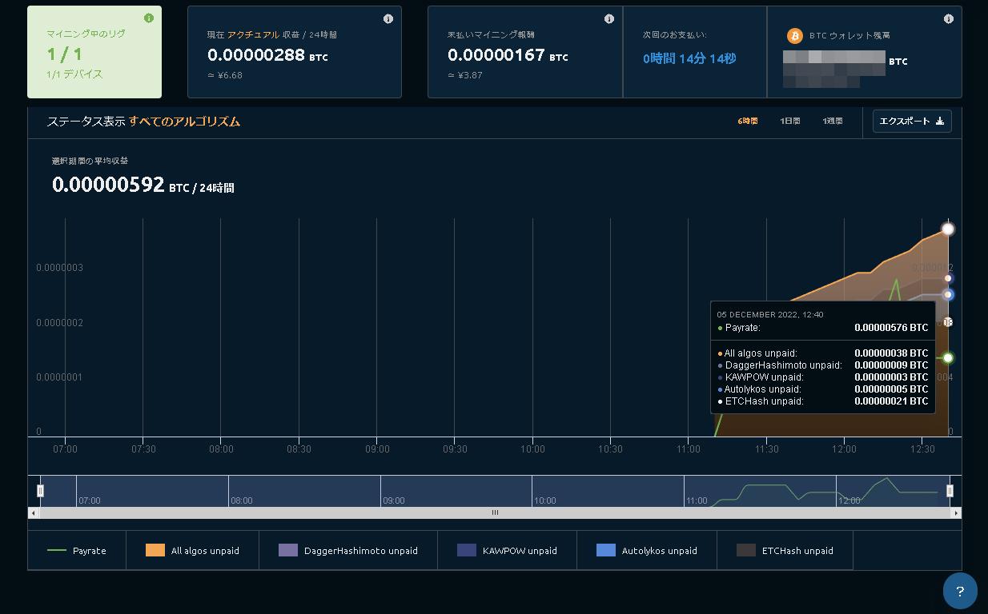Viewport: 988px width, 614px height.
Task: Click the left handle of range navigator
Action: (41, 491)
